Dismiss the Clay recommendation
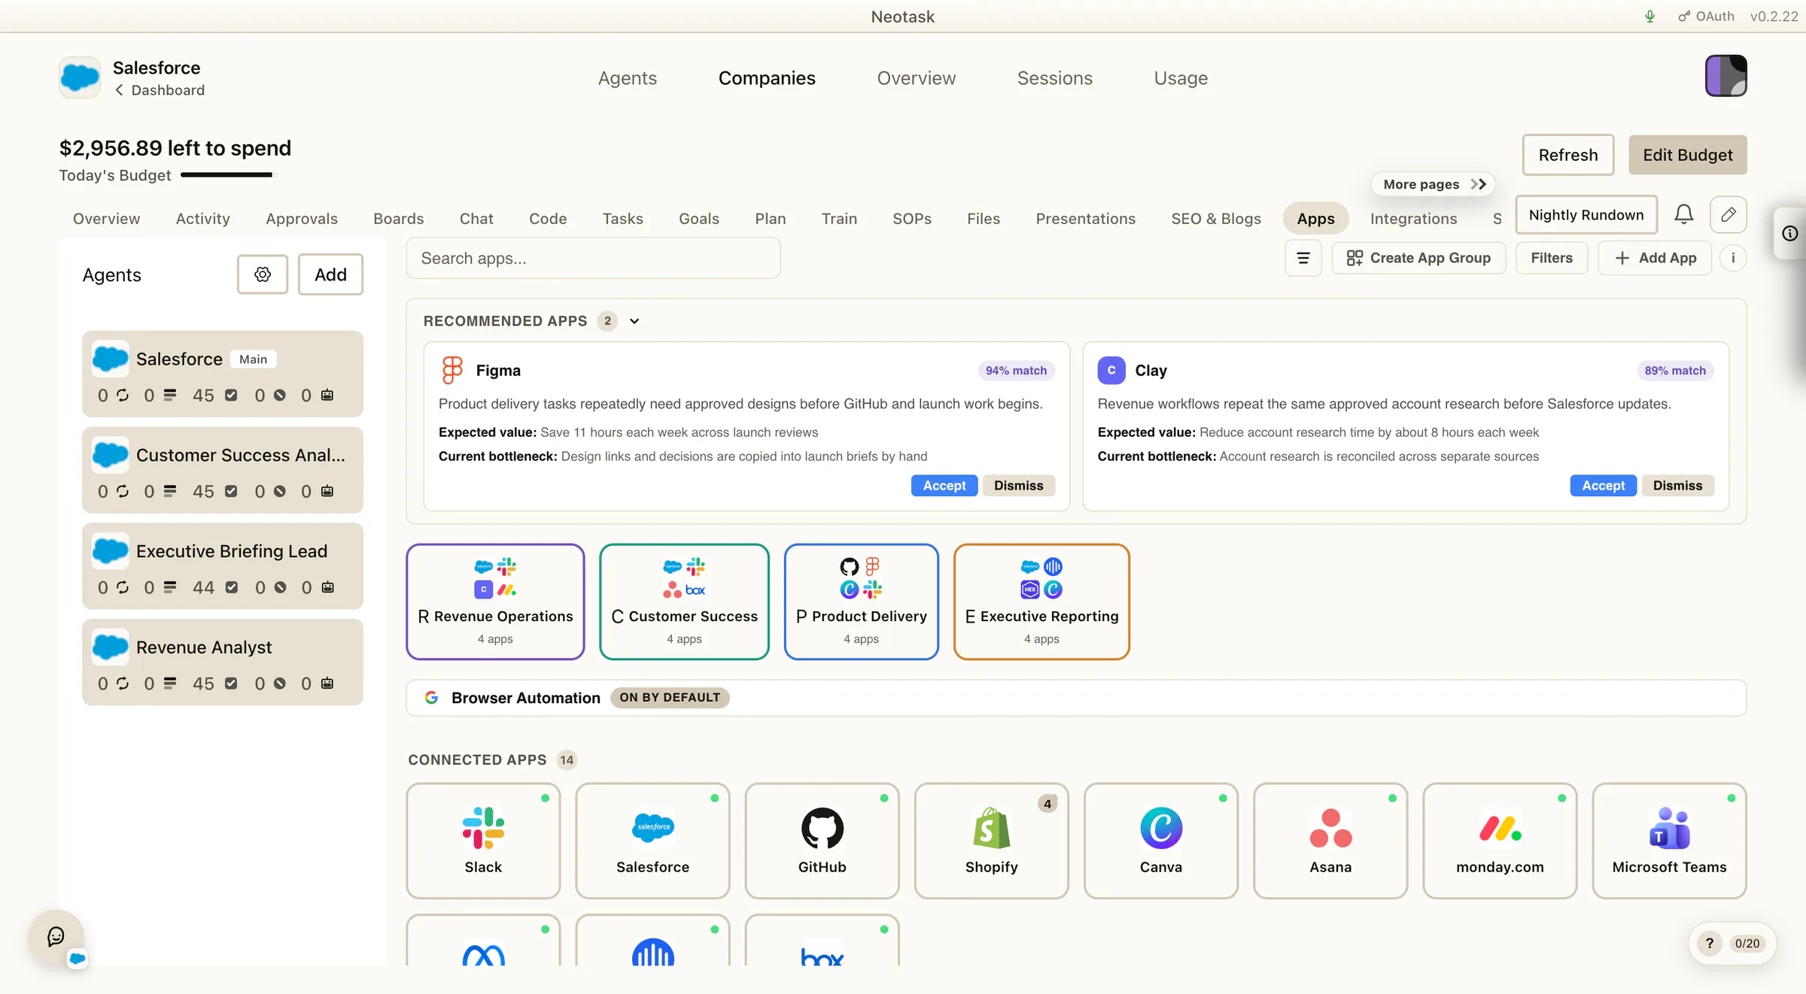Viewport: 1806px width, 994px height. 1677,486
